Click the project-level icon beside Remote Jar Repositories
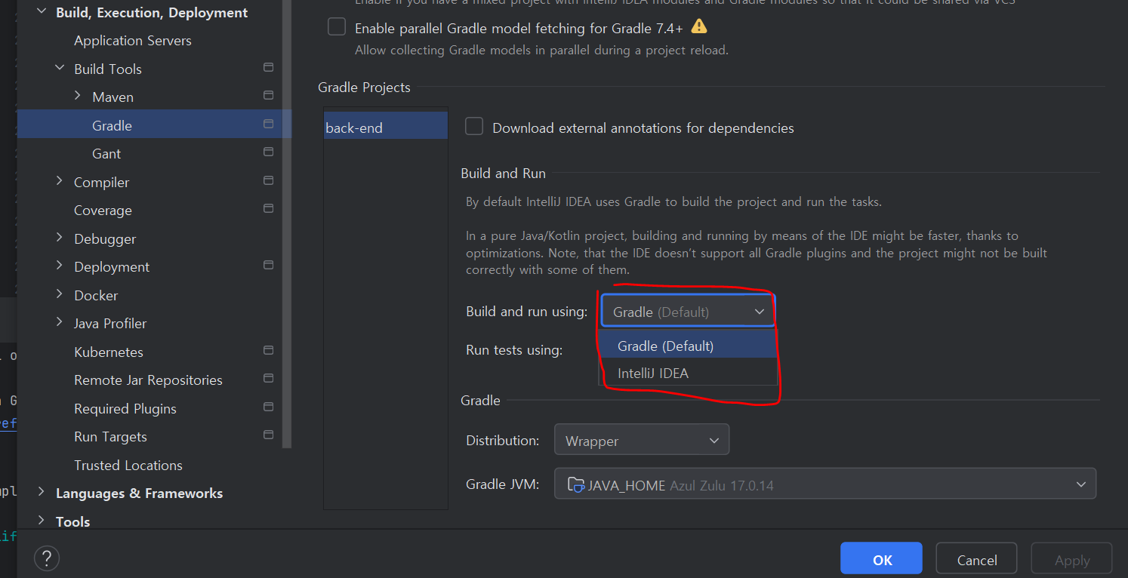This screenshot has height=578, width=1128. (x=268, y=379)
